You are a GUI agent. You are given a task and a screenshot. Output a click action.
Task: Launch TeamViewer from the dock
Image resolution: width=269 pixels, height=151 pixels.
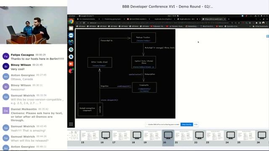[71, 35]
